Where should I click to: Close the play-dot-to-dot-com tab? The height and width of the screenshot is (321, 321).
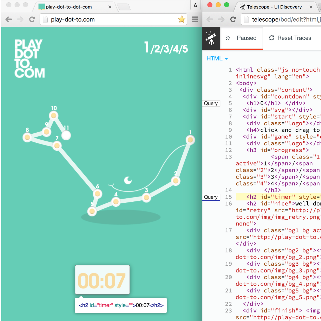[x=110, y=7]
